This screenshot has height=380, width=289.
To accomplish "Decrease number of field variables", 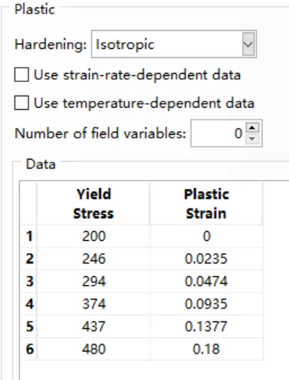I will [x=252, y=138].
